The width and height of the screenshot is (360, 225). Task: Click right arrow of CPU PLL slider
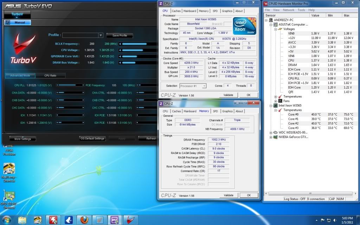click(x=83, y=85)
